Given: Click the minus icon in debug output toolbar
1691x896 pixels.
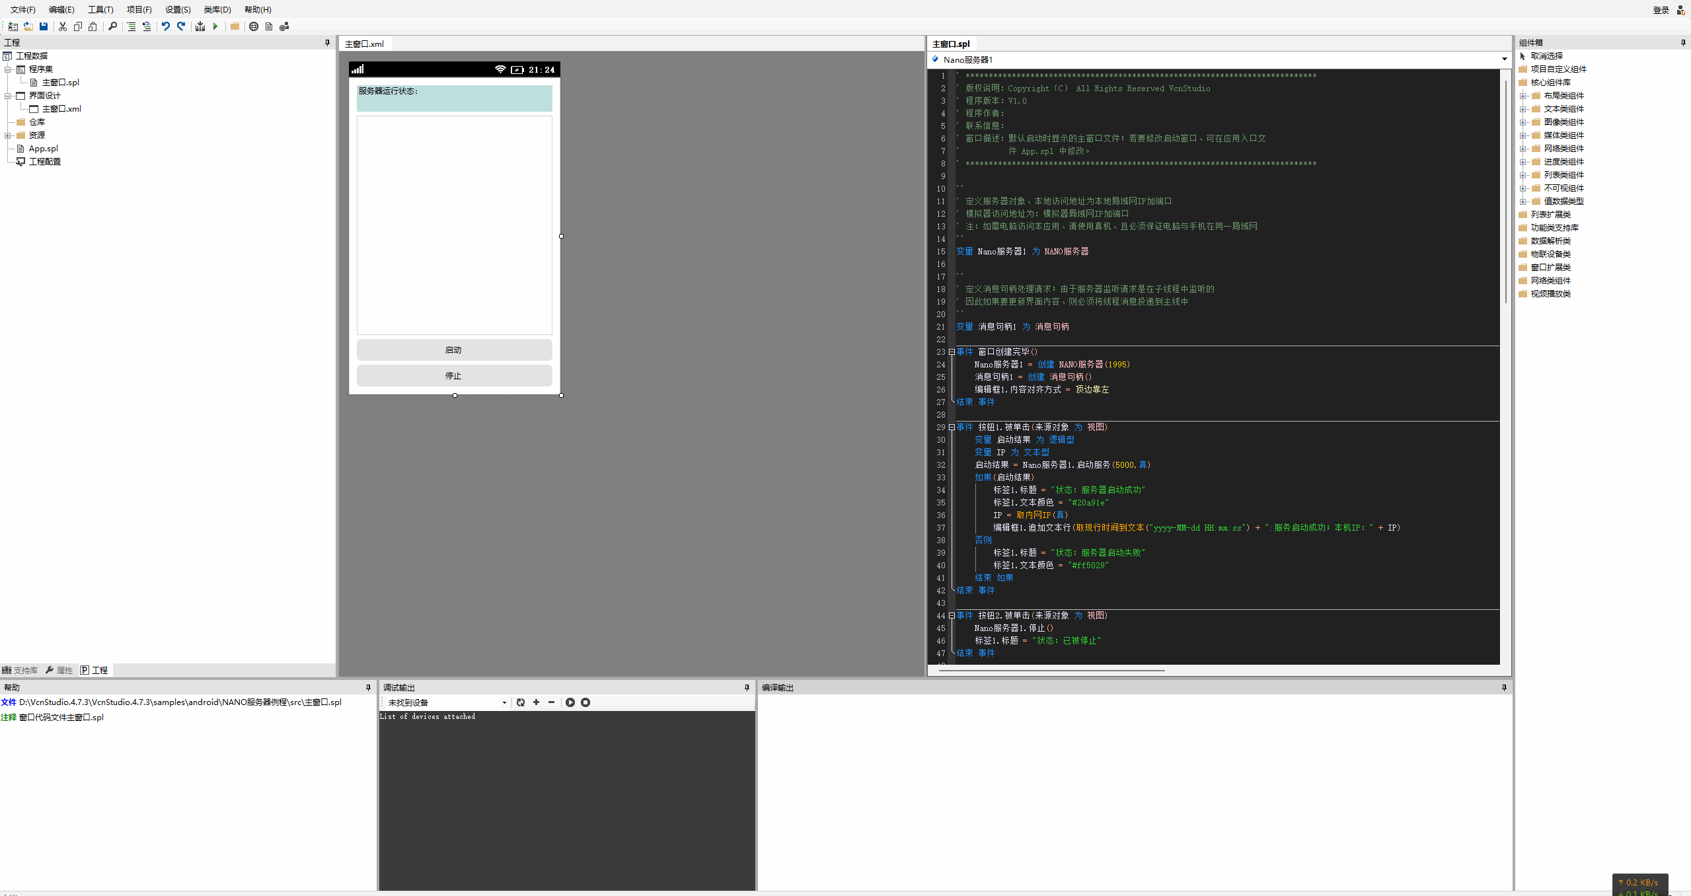Looking at the screenshot, I should (551, 702).
